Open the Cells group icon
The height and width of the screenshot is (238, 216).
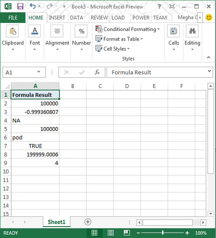[174, 31]
